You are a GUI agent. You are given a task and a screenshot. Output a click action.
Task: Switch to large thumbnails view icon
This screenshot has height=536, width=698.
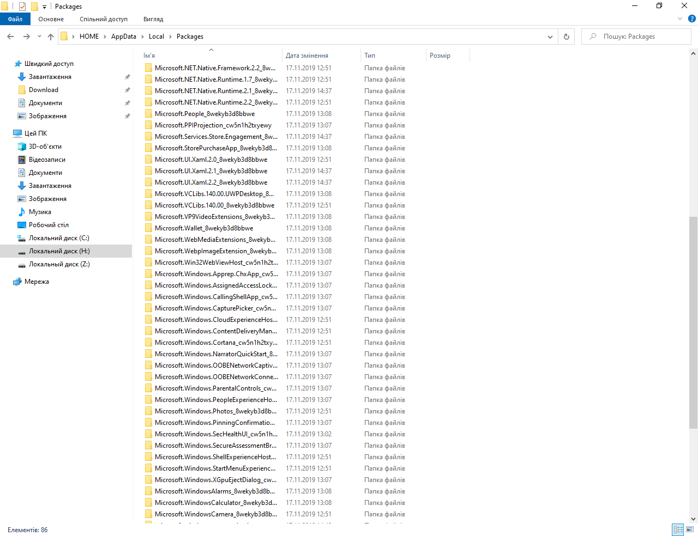[x=690, y=529]
